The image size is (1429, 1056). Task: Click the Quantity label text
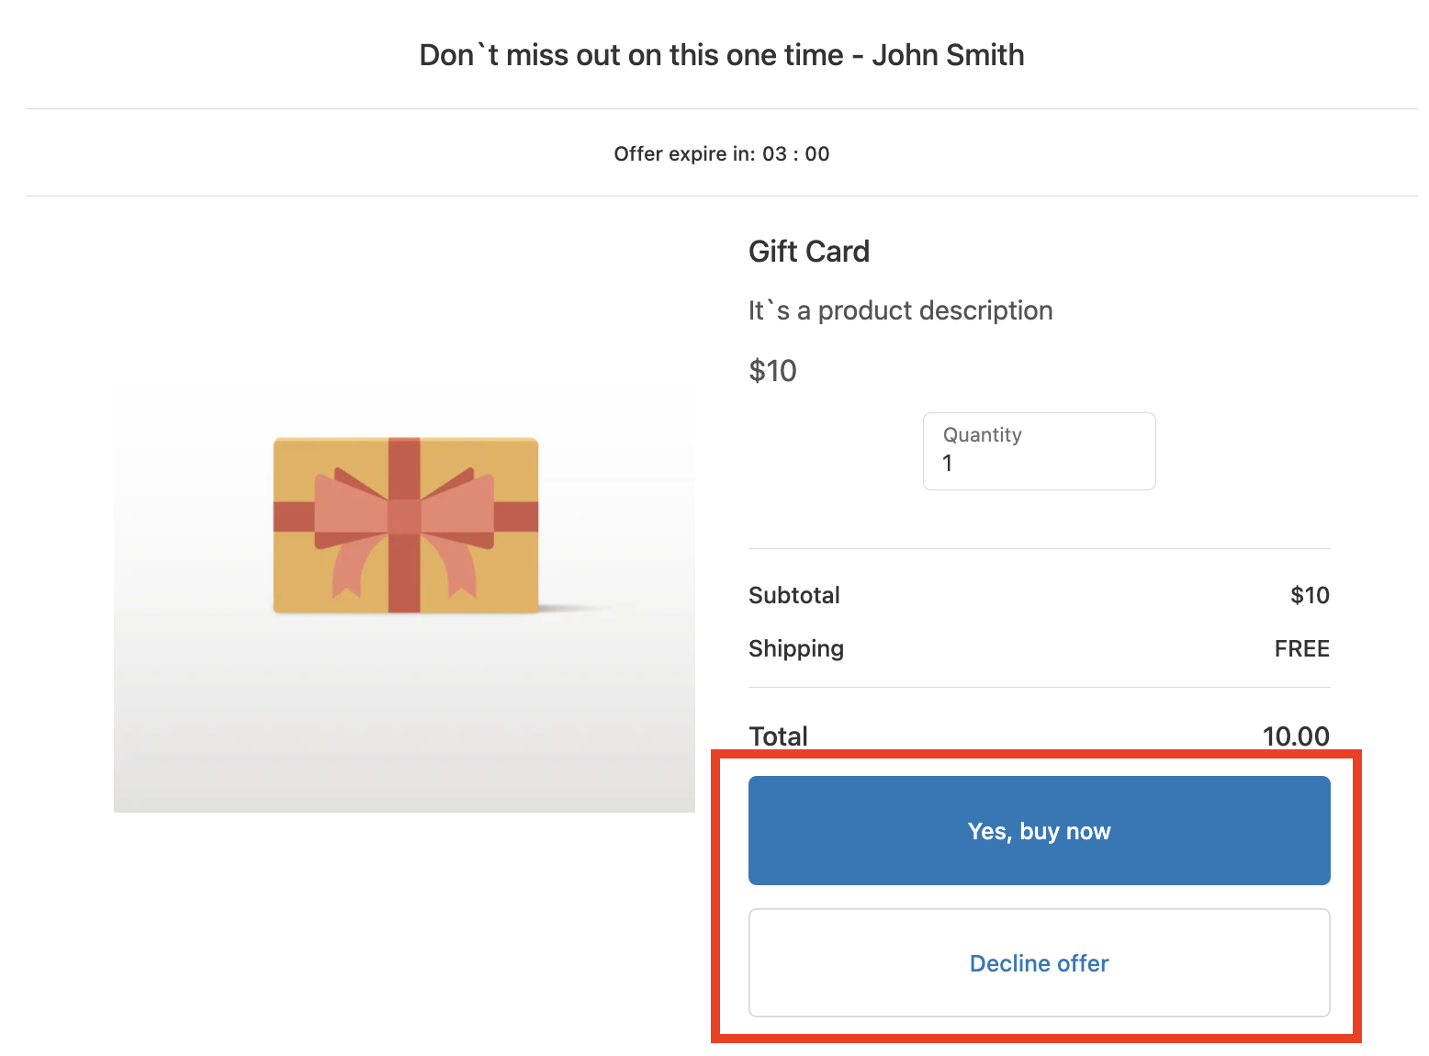pos(982,435)
